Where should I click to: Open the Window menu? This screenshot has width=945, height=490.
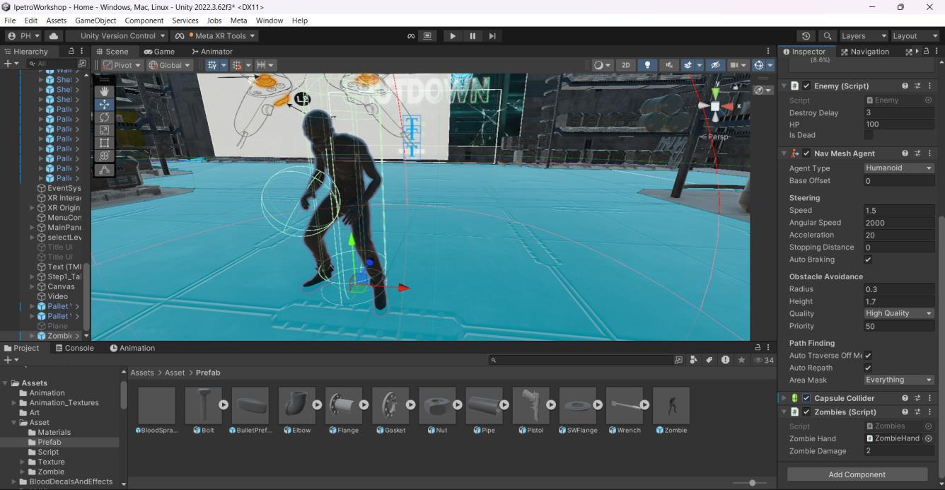pos(269,21)
